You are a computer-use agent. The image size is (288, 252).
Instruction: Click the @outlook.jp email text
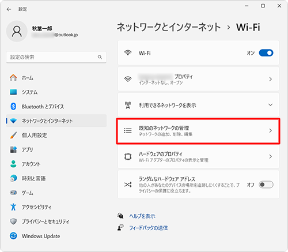tap(66, 35)
